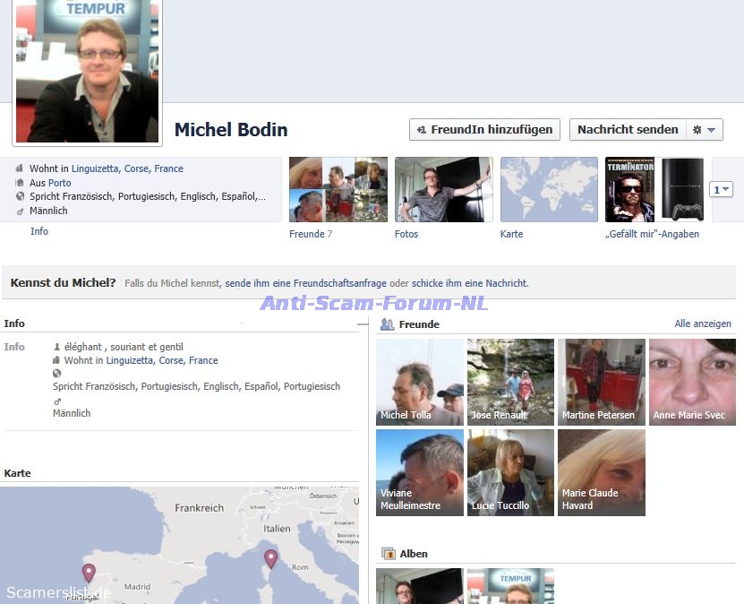Click sende ihm eine Freundschaftsanfrage link

(x=305, y=283)
